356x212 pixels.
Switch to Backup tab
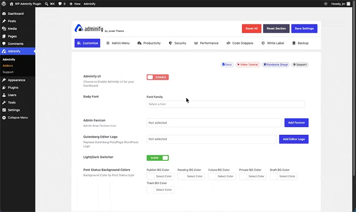click(300, 43)
